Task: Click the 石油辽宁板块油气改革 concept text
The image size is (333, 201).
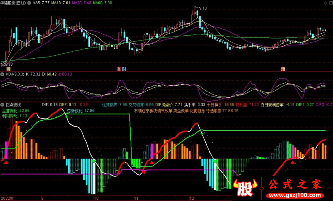Action: [x=153, y=111]
